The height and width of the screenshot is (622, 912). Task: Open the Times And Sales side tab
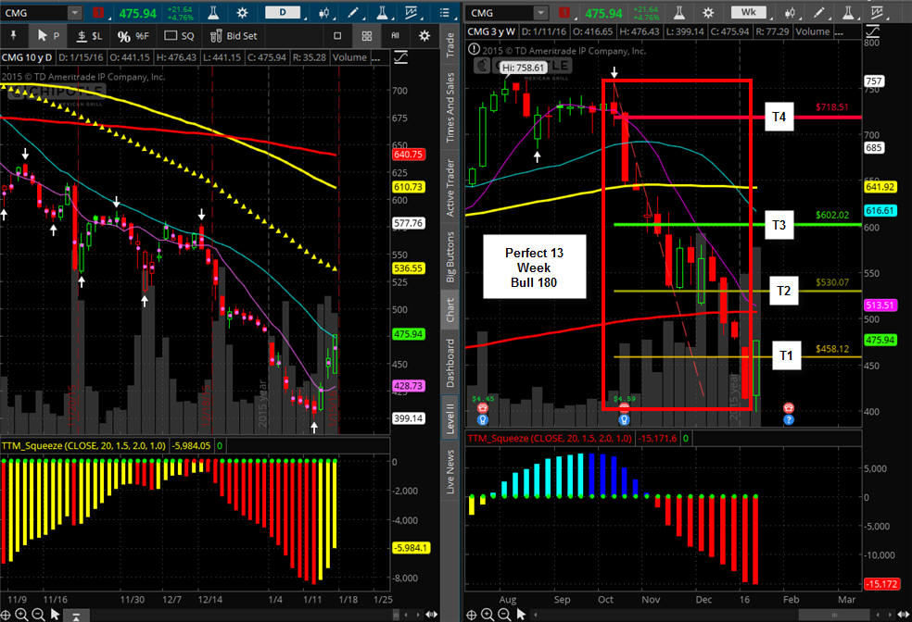(450, 106)
